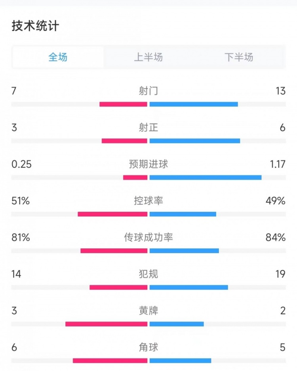Viewport: 297px width, 371px height.
Task: Select the 传球成功率 label
Action: point(148,237)
